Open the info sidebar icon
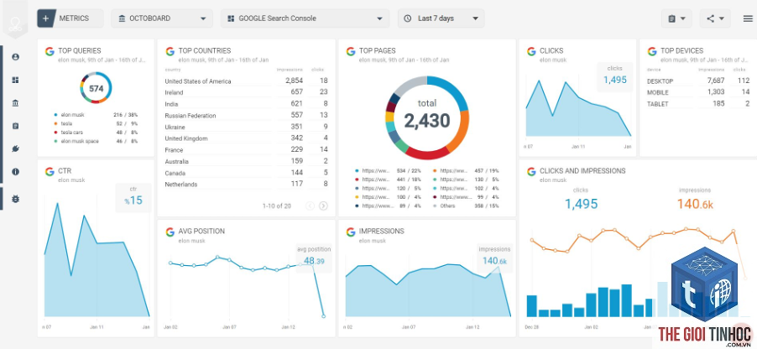Screen dimensions: 757x349 [15, 171]
